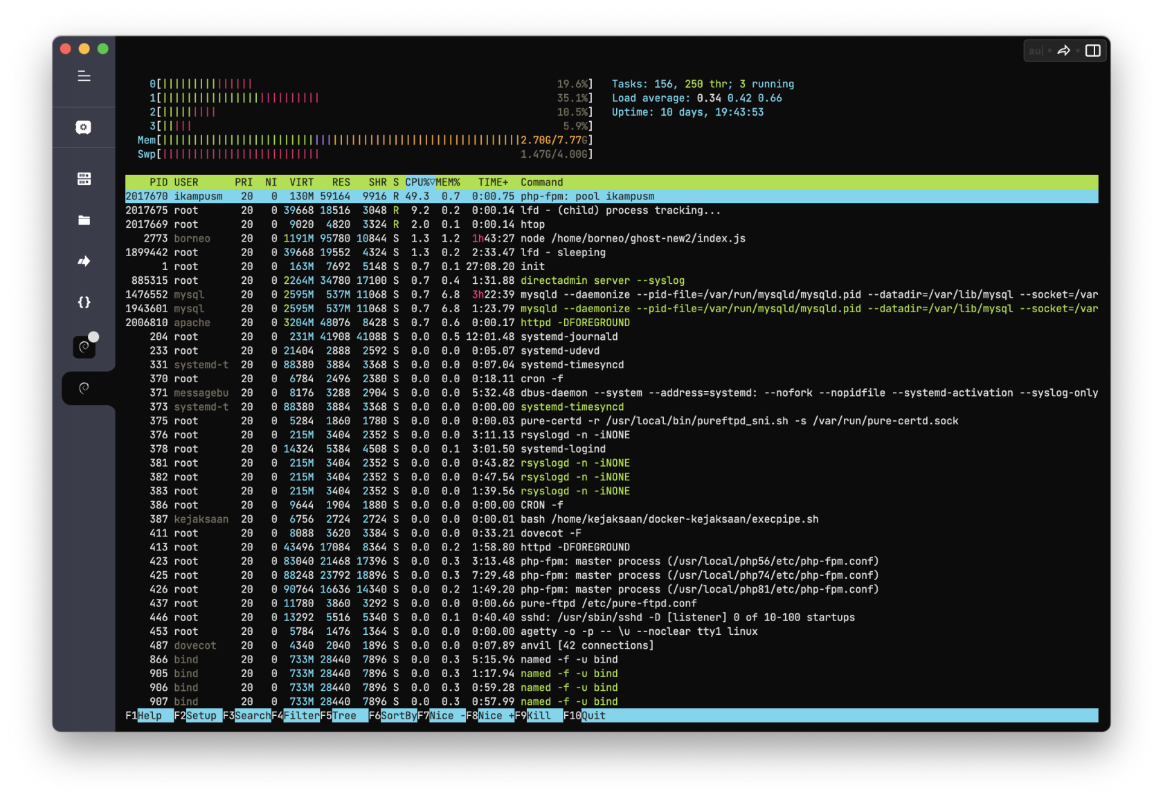Sort by the TIME+ column header
The width and height of the screenshot is (1163, 801).
[x=493, y=182]
